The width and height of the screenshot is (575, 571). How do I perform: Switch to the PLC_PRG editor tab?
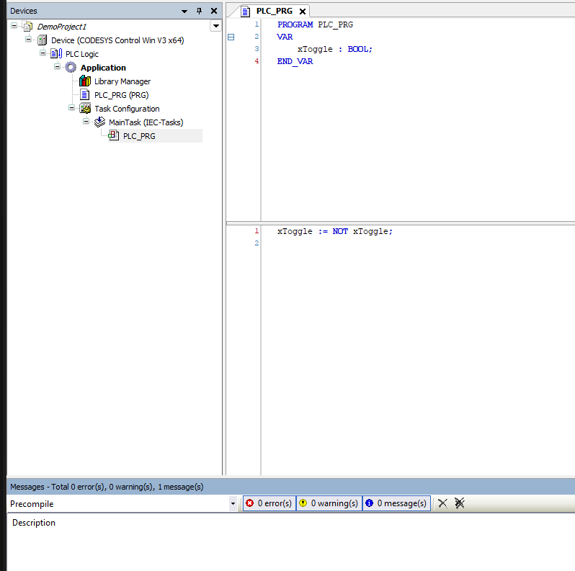click(x=275, y=11)
